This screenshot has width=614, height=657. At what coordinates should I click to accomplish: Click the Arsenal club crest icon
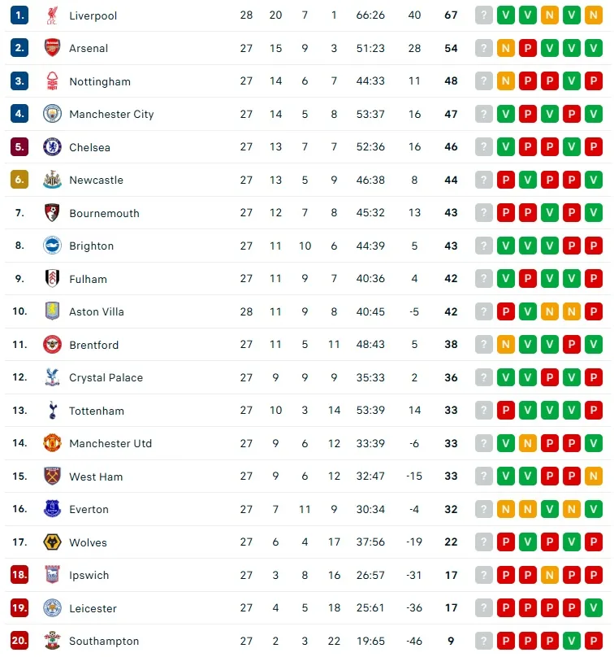pyautogui.click(x=52, y=48)
